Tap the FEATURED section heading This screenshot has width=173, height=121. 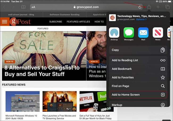[x=43, y=29]
